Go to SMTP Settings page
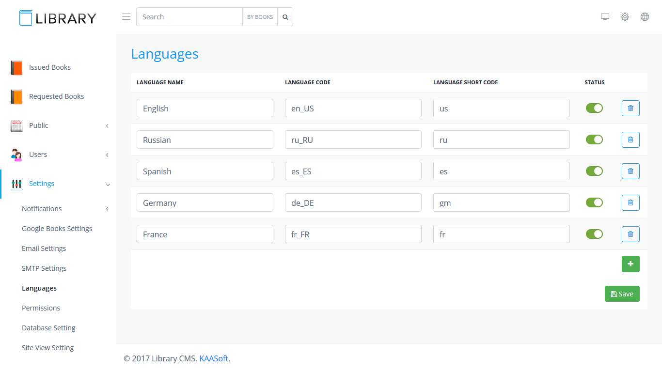The image size is (662, 372). (44, 268)
